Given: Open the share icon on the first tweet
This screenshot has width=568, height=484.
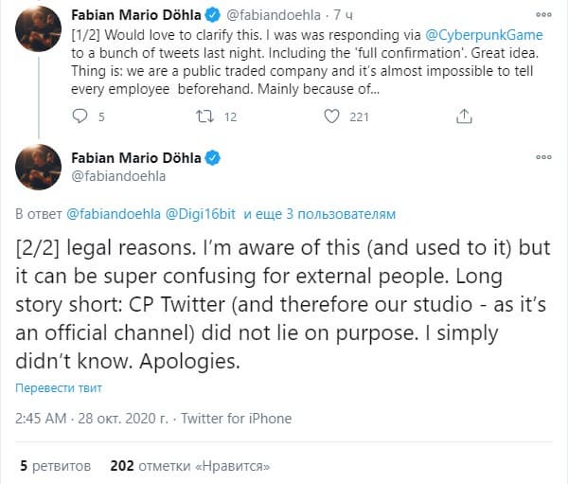Looking at the screenshot, I should pos(464,117).
